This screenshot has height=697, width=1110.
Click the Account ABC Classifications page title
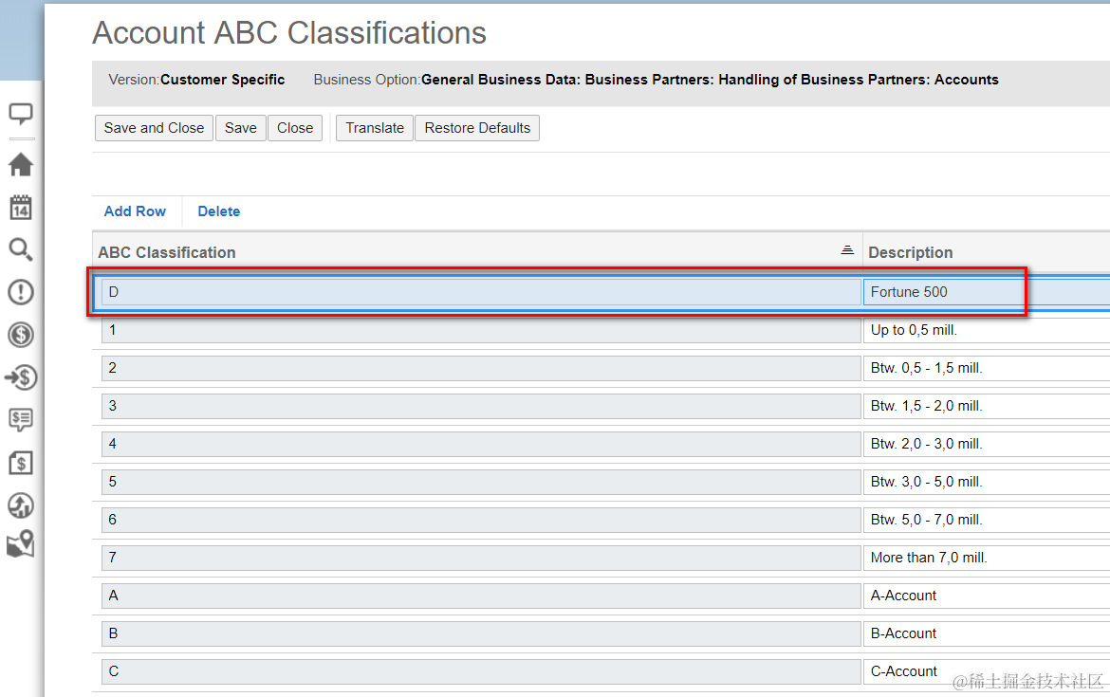tap(288, 33)
